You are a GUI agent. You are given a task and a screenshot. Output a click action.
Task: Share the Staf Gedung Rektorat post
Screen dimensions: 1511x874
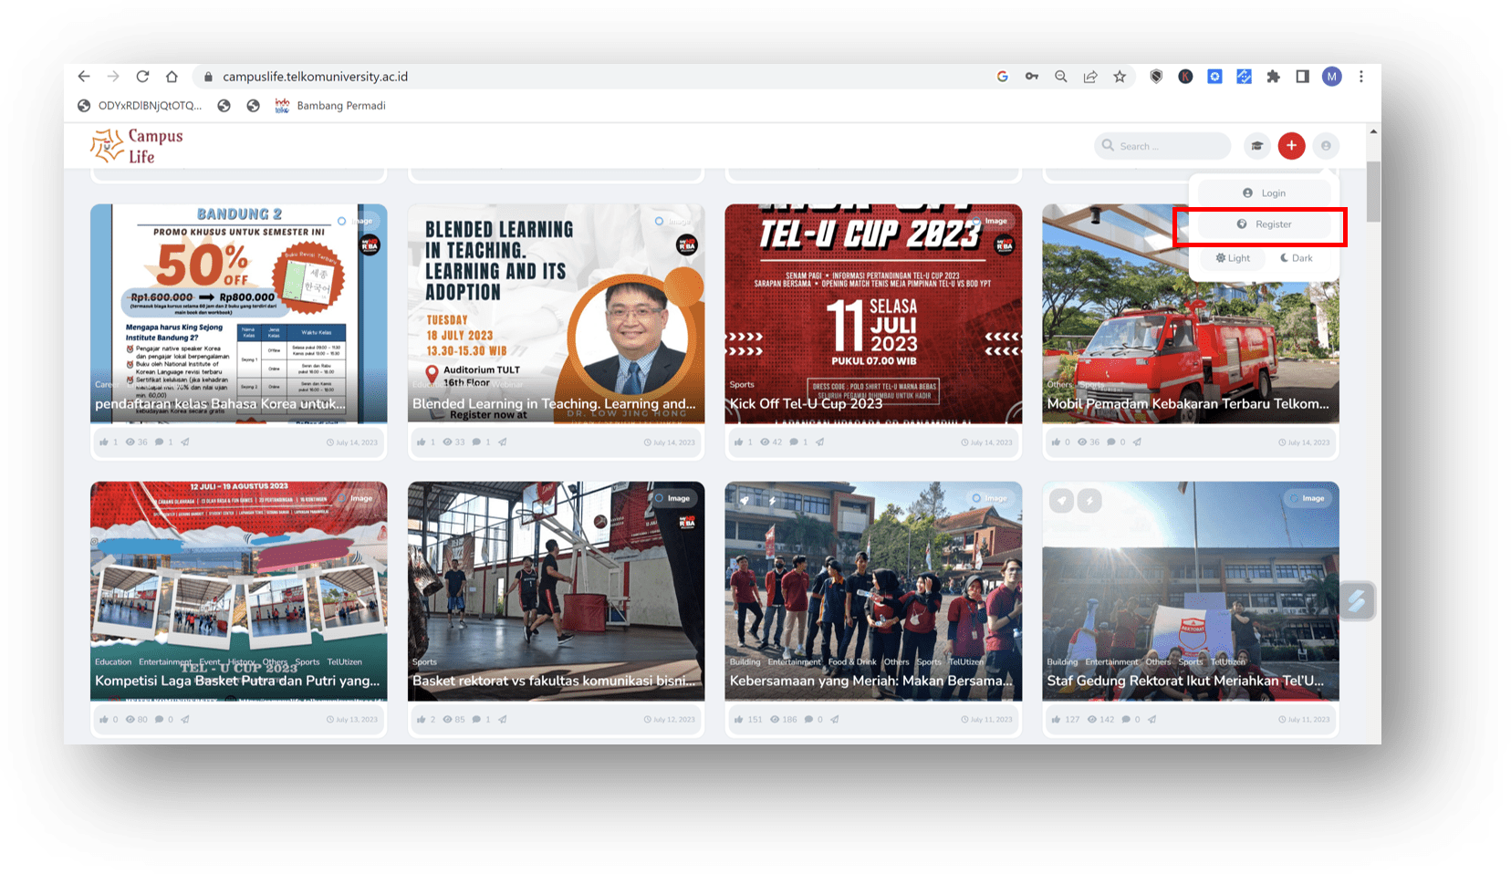1152,720
